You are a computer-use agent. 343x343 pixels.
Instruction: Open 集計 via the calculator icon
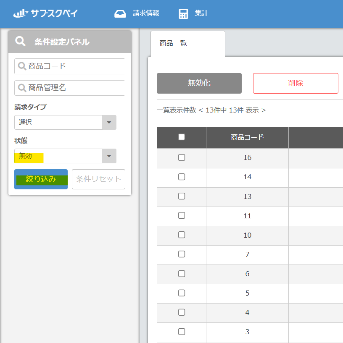(x=183, y=13)
